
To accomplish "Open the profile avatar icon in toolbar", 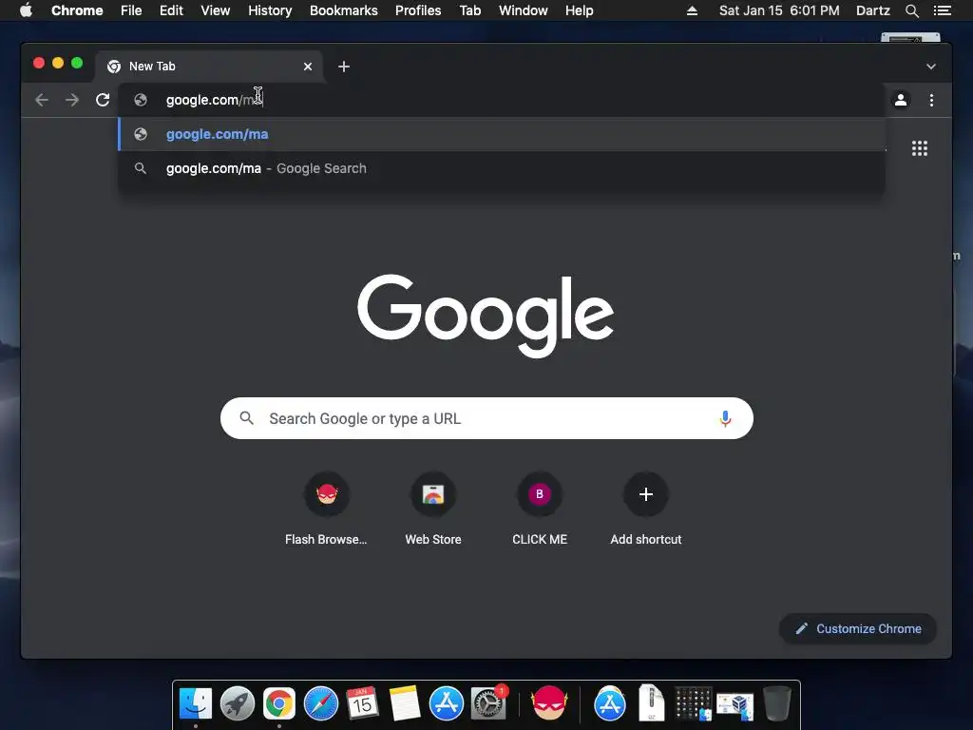I will (901, 100).
